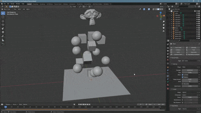Screen dimensions: 201x113
Task: Open the Window menu
Action: (x=18, y=4)
